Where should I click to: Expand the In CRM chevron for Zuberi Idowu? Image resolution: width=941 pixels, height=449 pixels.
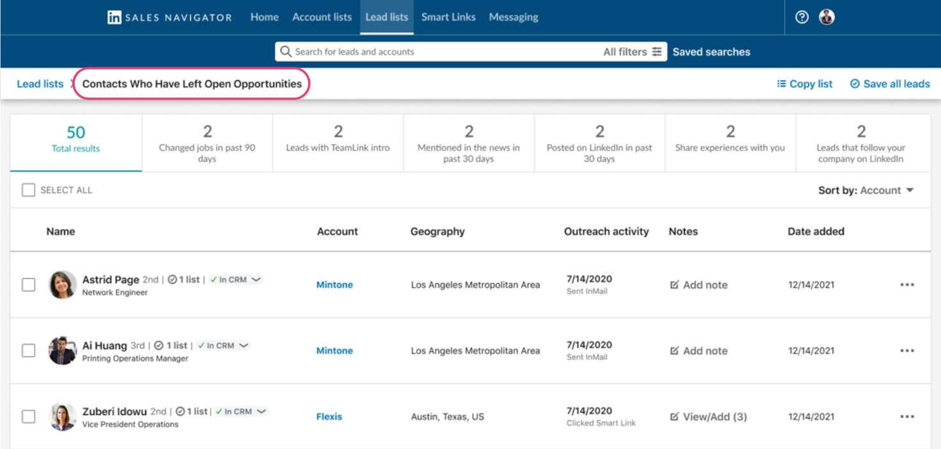pyautogui.click(x=261, y=411)
